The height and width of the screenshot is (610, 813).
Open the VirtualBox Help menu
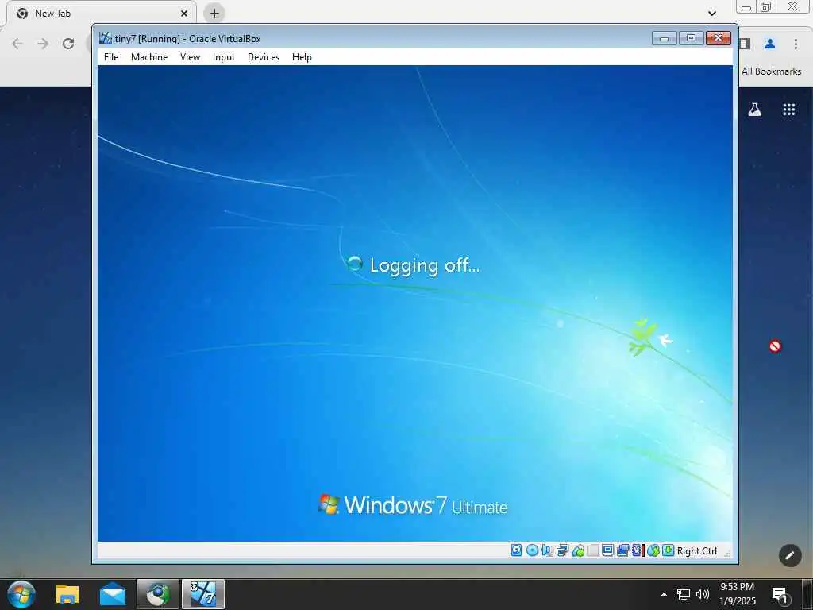(x=302, y=57)
